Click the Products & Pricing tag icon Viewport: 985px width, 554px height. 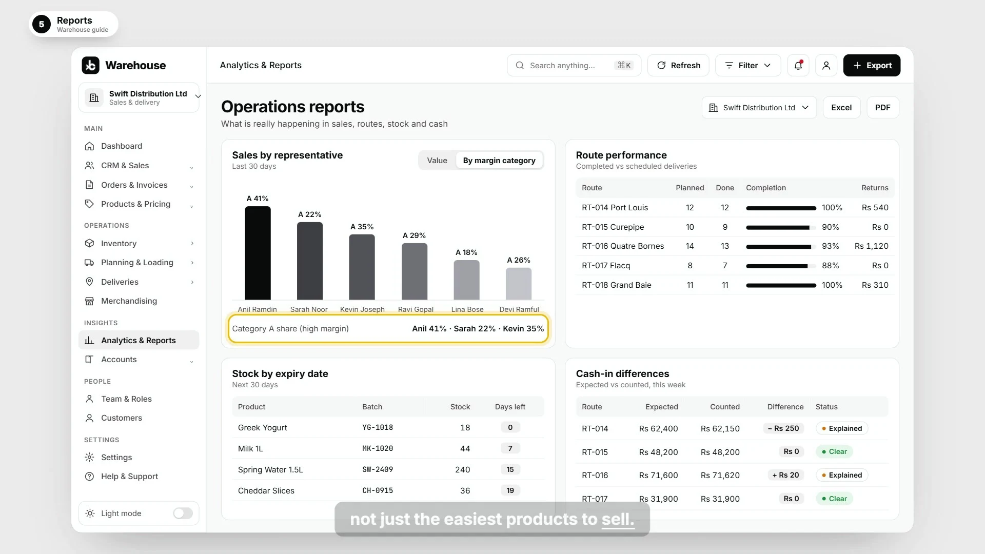(89, 204)
